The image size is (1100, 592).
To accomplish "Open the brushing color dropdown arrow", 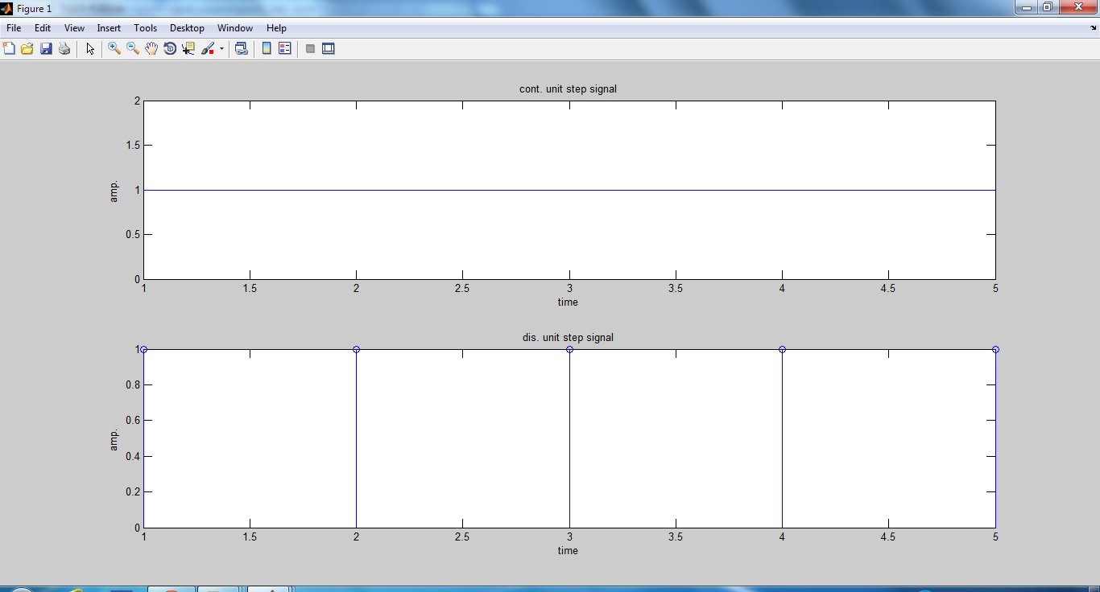I will pos(222,48).
